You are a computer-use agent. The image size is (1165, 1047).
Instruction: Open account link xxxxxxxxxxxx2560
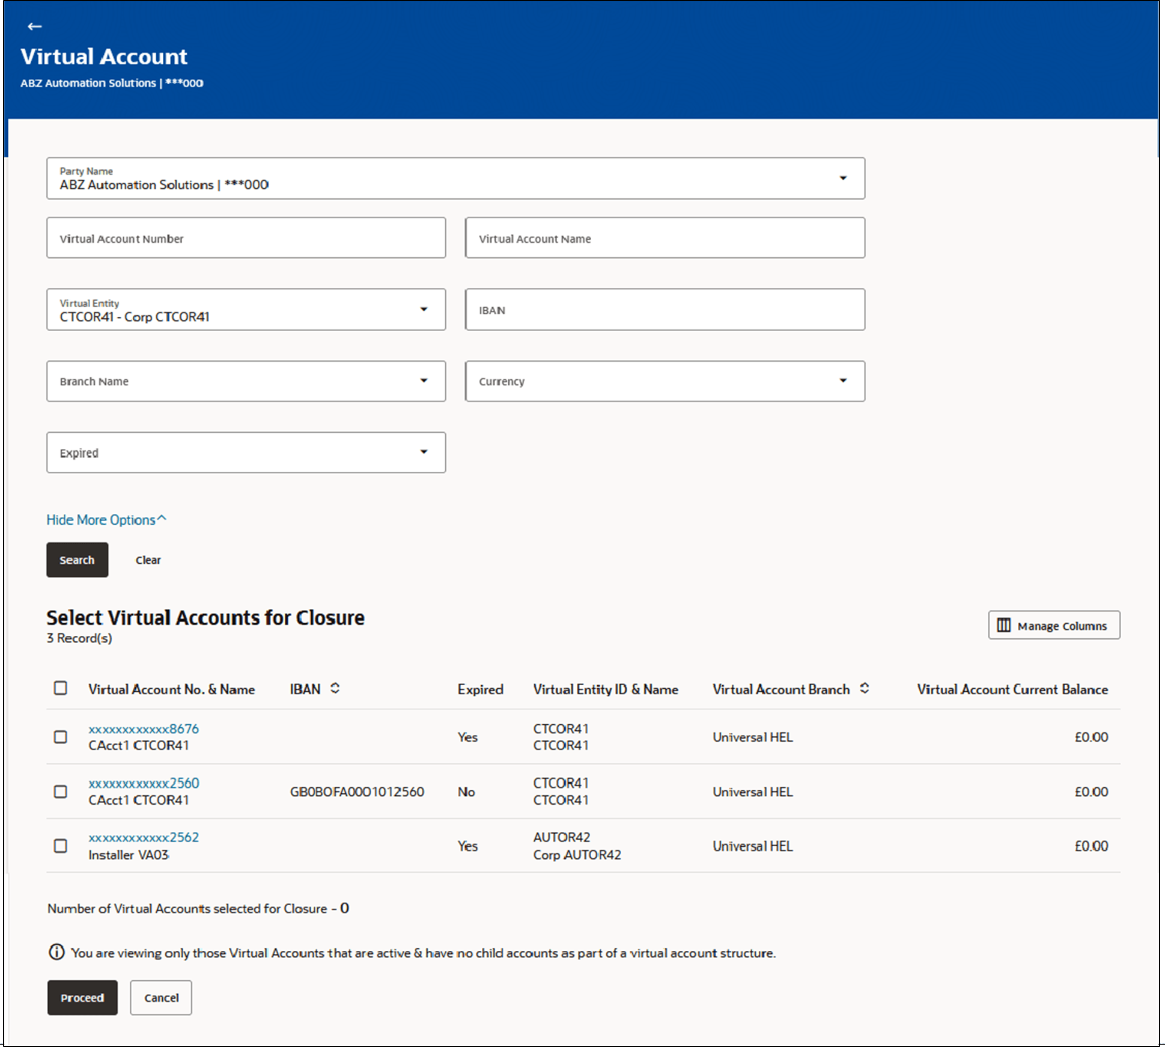point(144,783)
